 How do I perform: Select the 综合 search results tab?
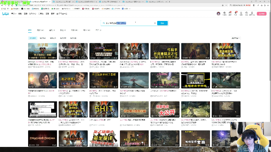tap(30, 30)
